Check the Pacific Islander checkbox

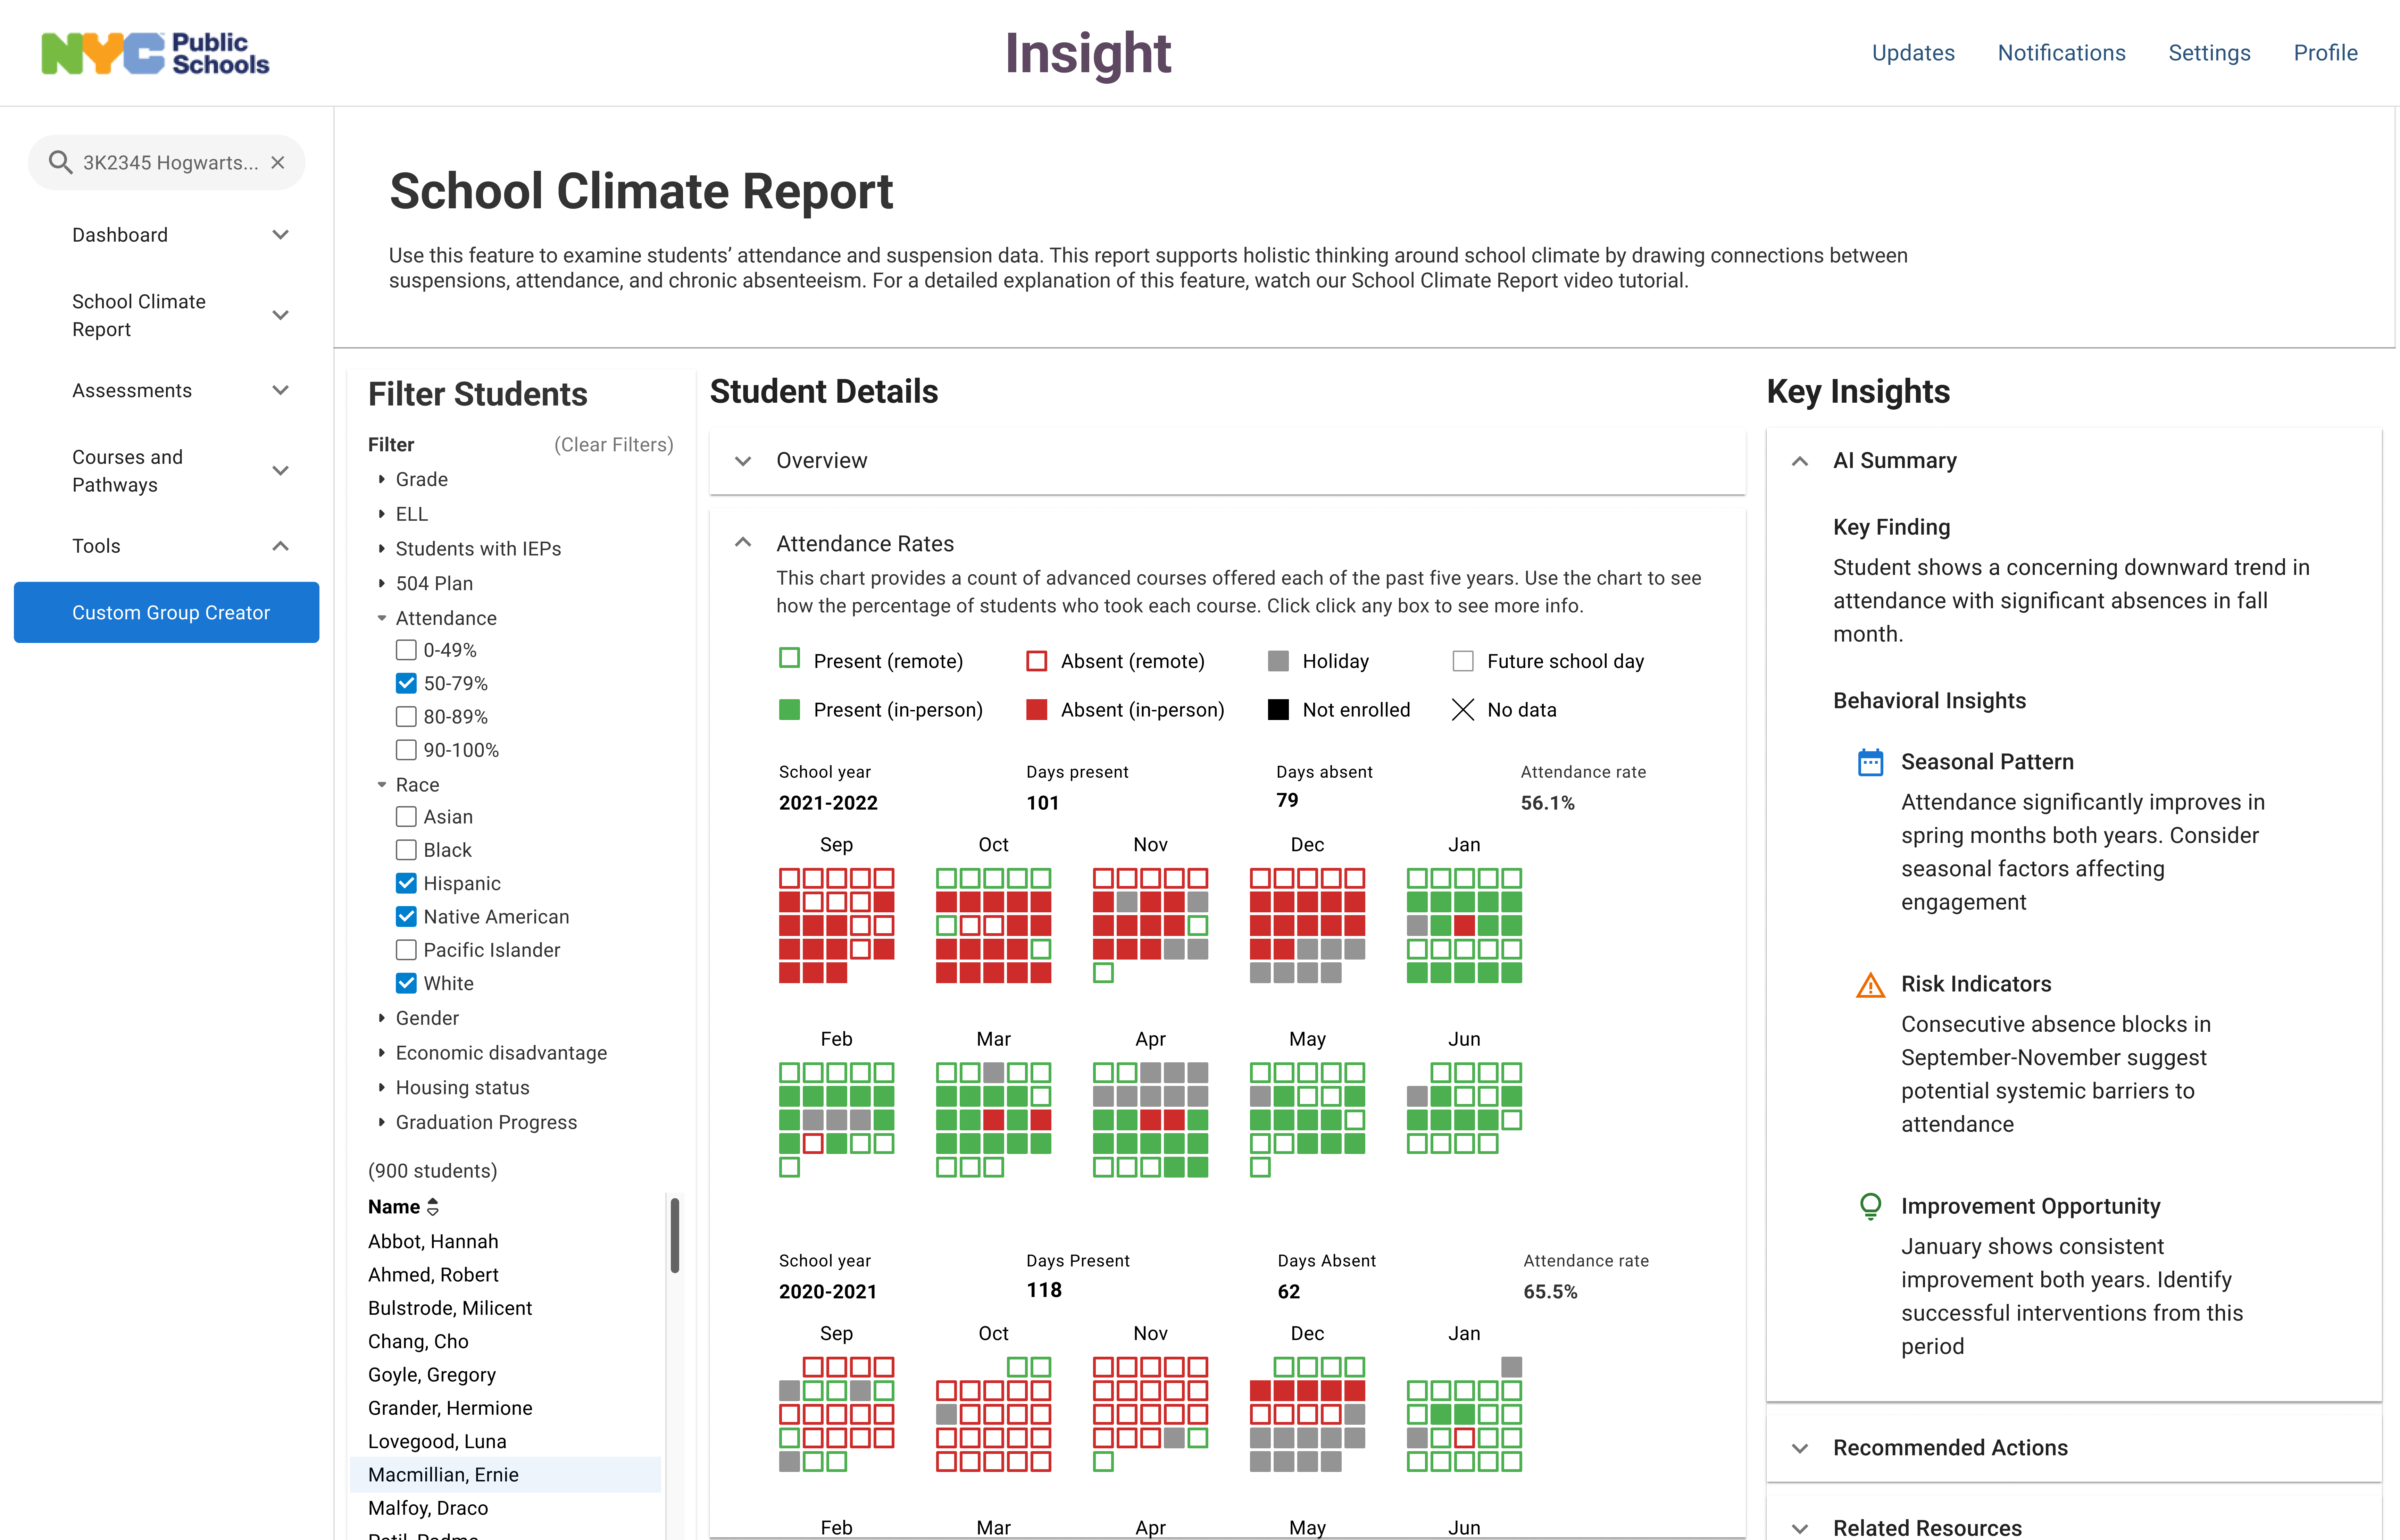(x=406, y=950)
